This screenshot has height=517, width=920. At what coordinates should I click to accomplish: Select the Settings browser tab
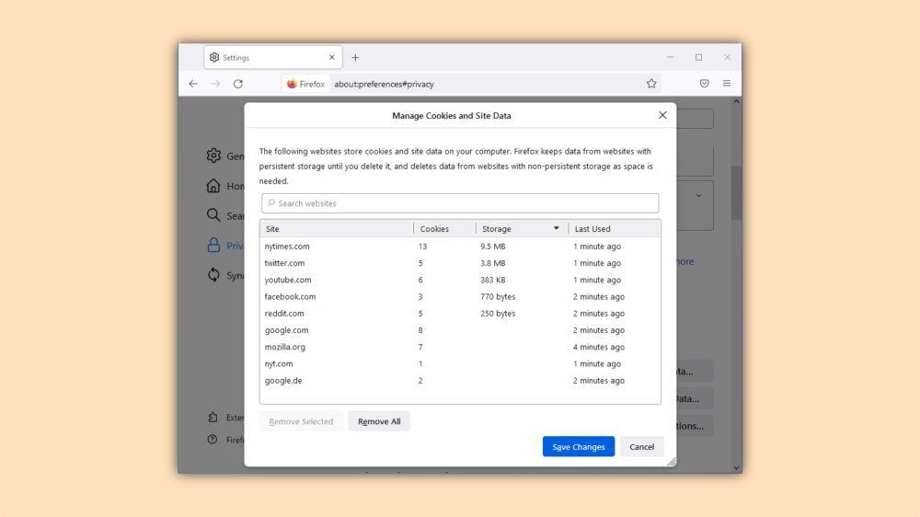click(x=267, y=57)
